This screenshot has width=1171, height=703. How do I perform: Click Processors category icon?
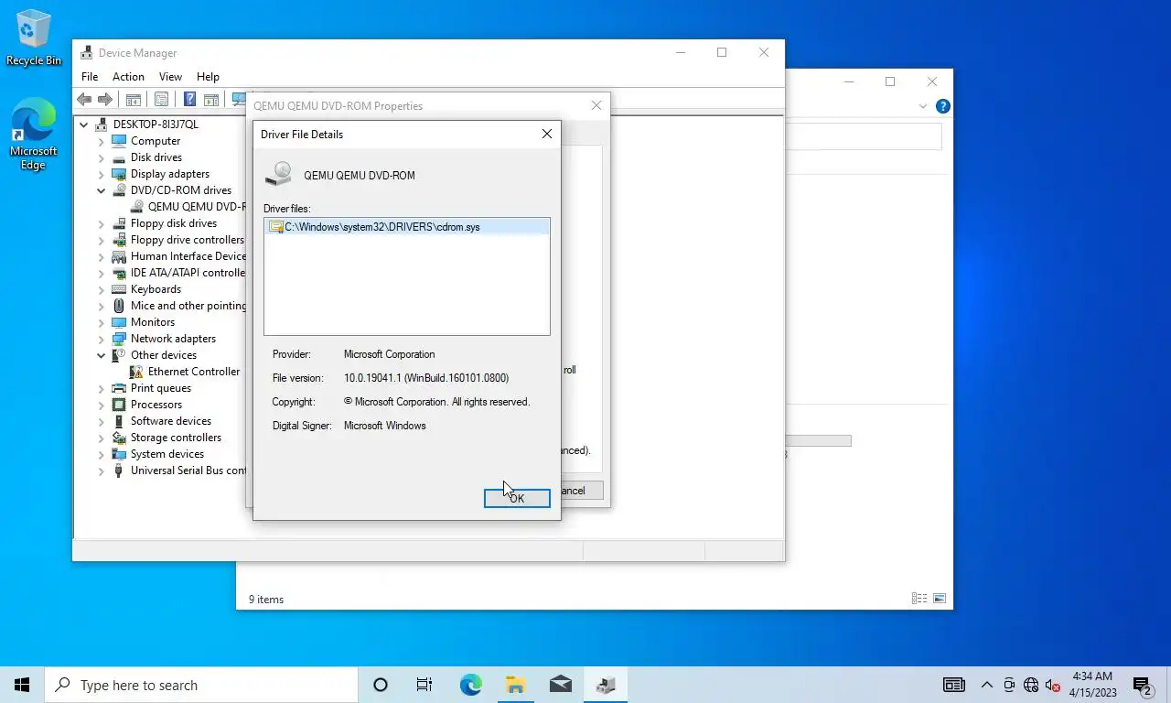pyautogui.click(x=119, y=405)
